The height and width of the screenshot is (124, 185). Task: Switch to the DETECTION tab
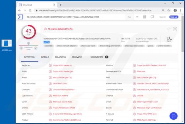click(30, 57)
